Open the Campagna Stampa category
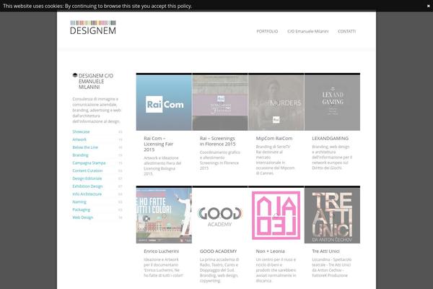 coord(89,163)
